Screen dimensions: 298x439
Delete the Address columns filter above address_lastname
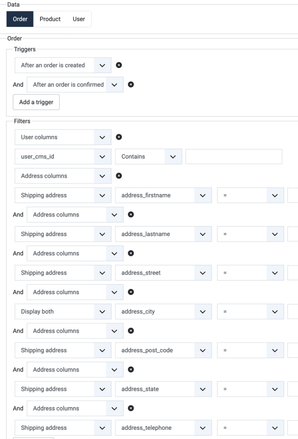click(x=131, y=215)
